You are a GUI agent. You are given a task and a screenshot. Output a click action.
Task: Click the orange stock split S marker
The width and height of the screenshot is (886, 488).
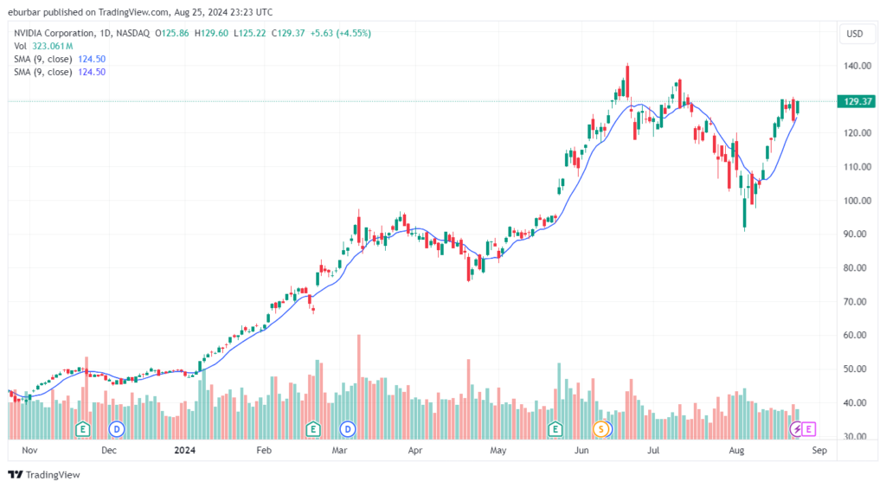[x=599, y=428]
